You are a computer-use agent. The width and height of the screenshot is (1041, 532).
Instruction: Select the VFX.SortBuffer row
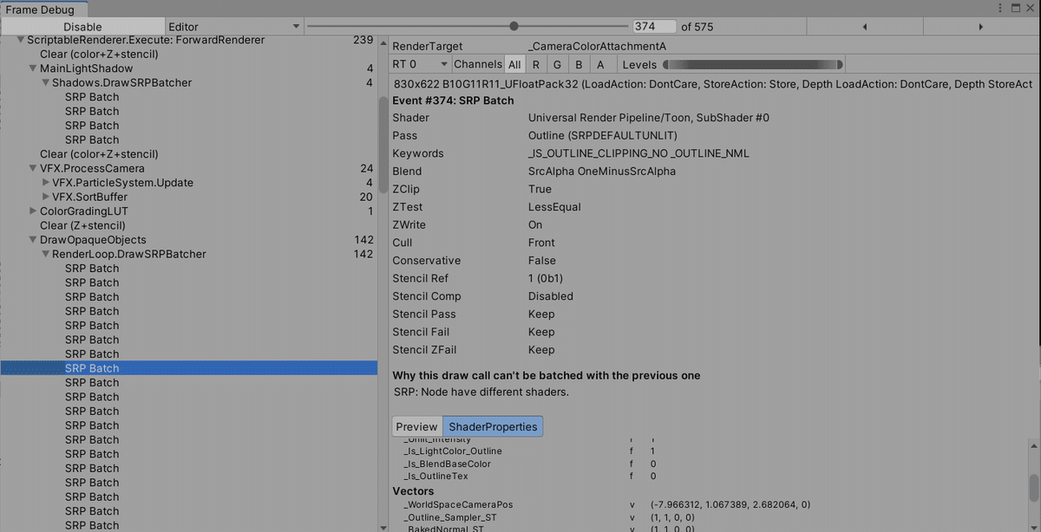(x=189, y=197)
